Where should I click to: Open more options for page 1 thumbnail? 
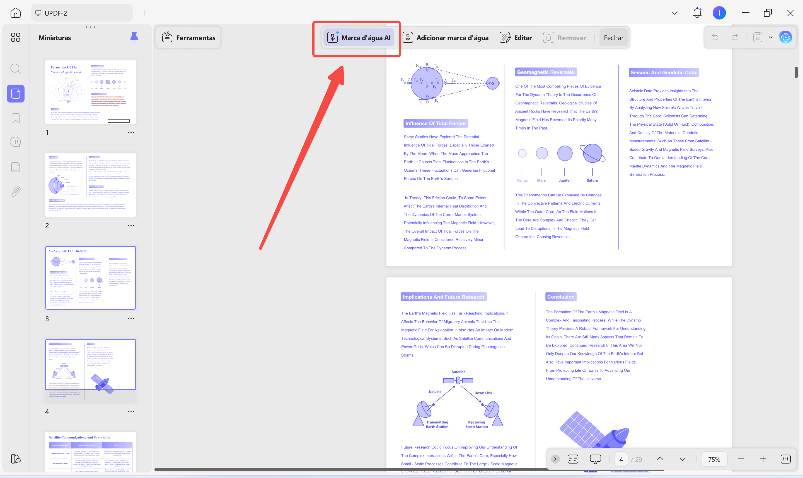click(131, 132)
